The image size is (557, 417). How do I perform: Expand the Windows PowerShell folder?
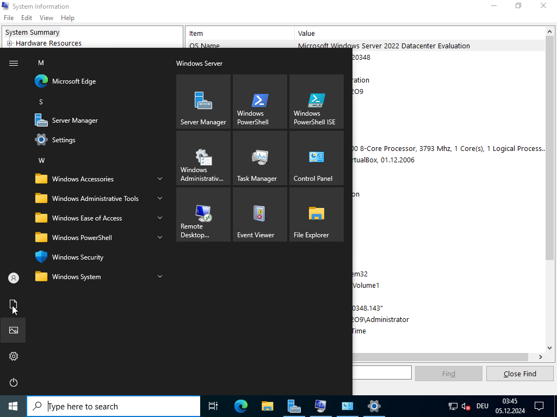(100, 238)
